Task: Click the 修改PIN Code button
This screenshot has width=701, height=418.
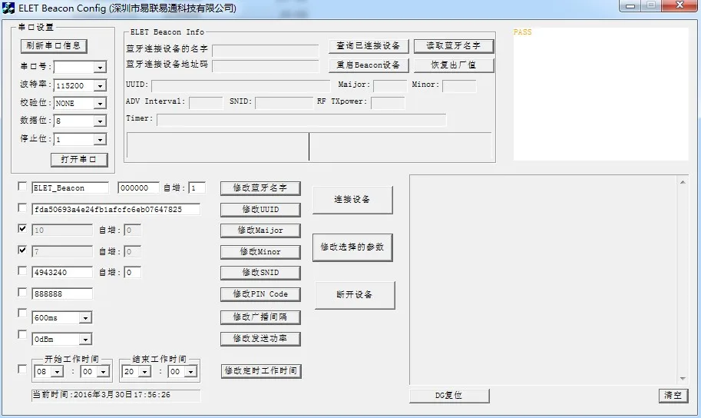Action: [x=260, y=294]
